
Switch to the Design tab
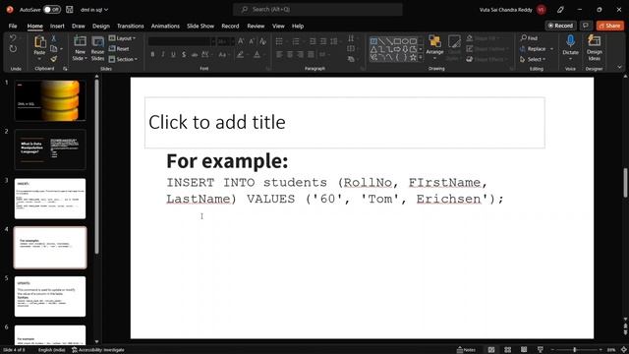(100, 26)
